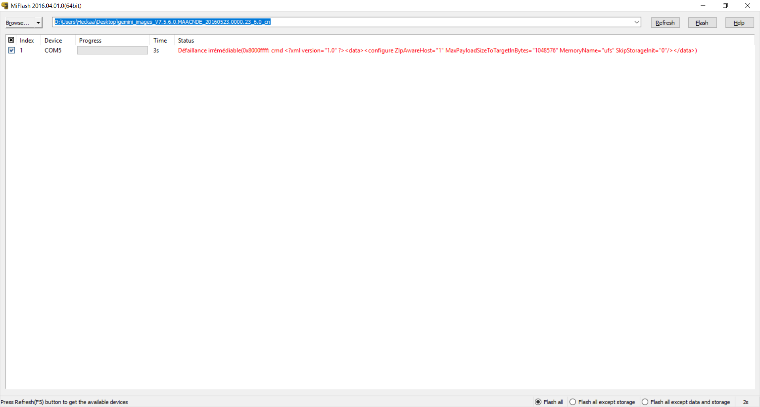This screenshot has width=760, height=407.
Task: Click the 2s timer in status bar
Action: [x=746, y=402]
